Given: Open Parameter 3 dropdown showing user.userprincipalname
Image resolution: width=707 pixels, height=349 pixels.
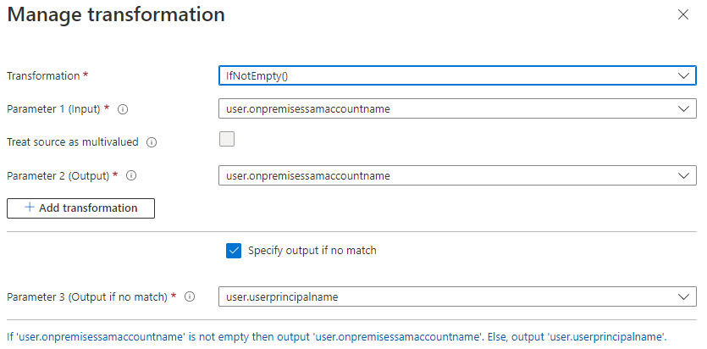Looking at the screenshot, I should click(457, 296).
